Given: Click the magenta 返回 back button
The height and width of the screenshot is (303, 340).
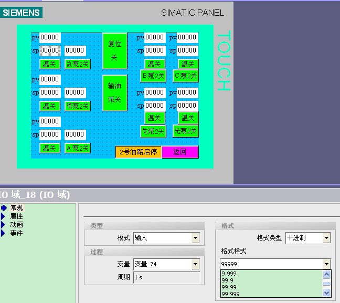Looking at the screenshot, I should (180, 152).
